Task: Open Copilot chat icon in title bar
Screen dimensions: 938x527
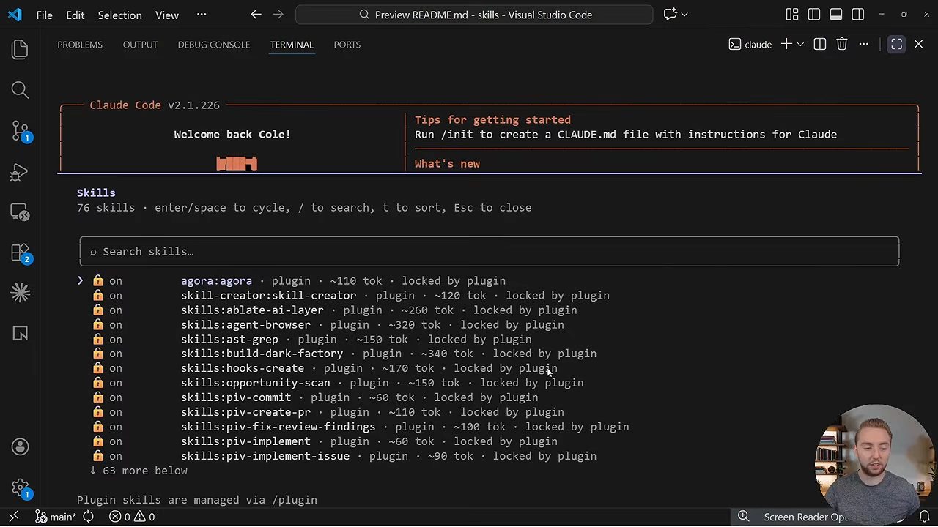Action: point(670,15)
